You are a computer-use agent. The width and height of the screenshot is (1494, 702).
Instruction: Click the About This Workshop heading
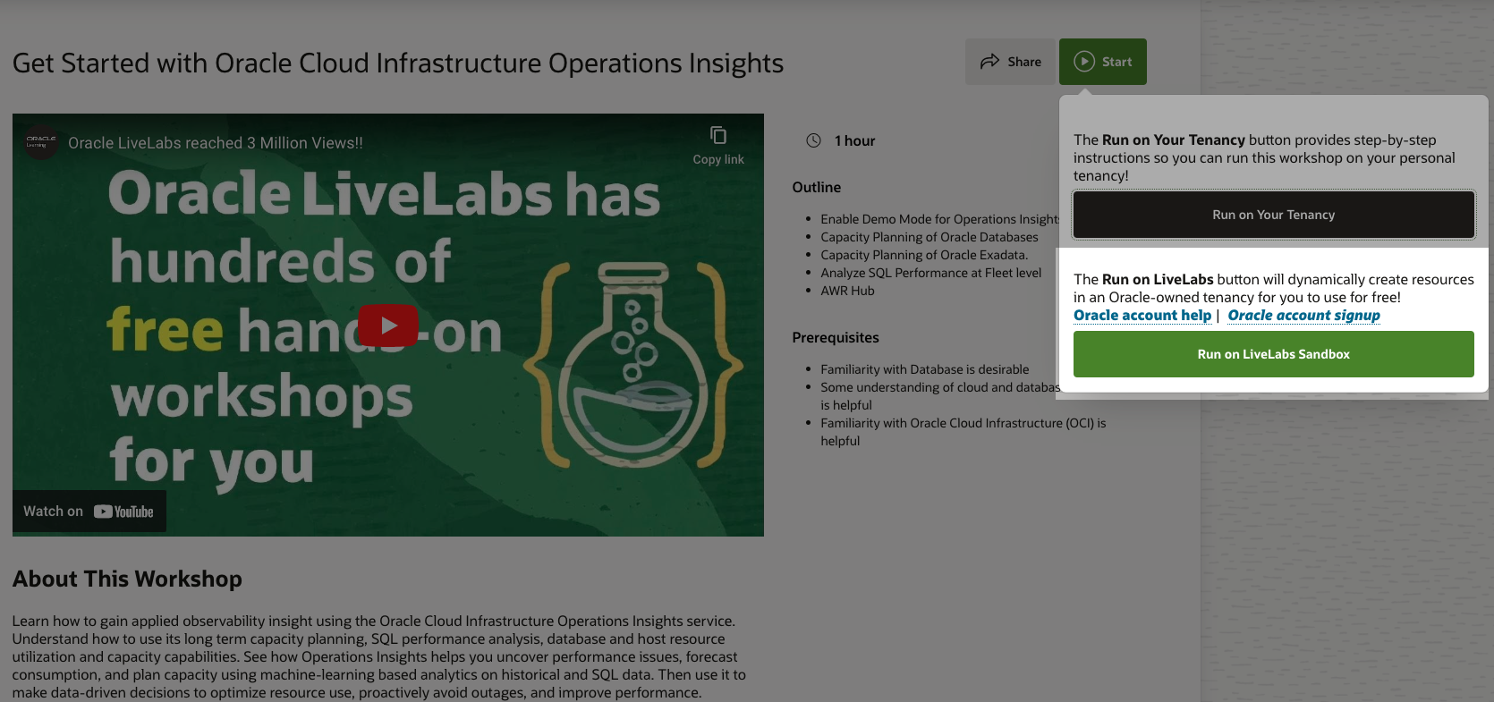click(127, 579)
